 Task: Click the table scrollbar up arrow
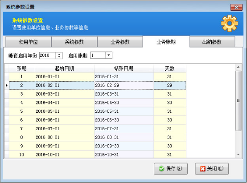coord(239,68)
